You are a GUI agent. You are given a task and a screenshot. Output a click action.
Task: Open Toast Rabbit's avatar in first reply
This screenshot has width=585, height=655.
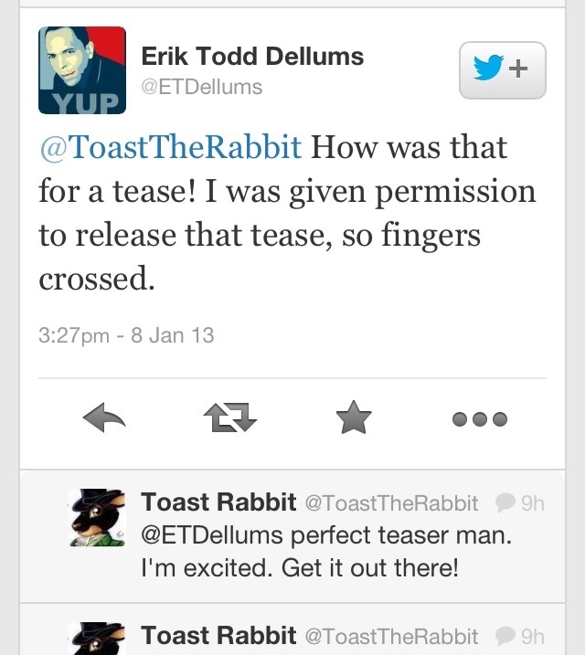point(97,517)
